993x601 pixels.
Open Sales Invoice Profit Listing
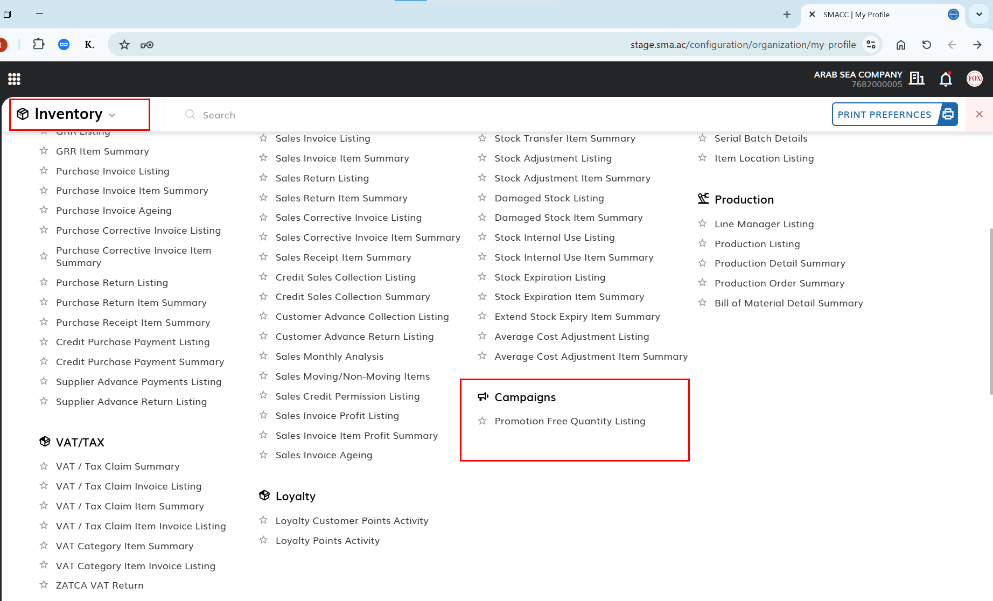click(337, 416)
